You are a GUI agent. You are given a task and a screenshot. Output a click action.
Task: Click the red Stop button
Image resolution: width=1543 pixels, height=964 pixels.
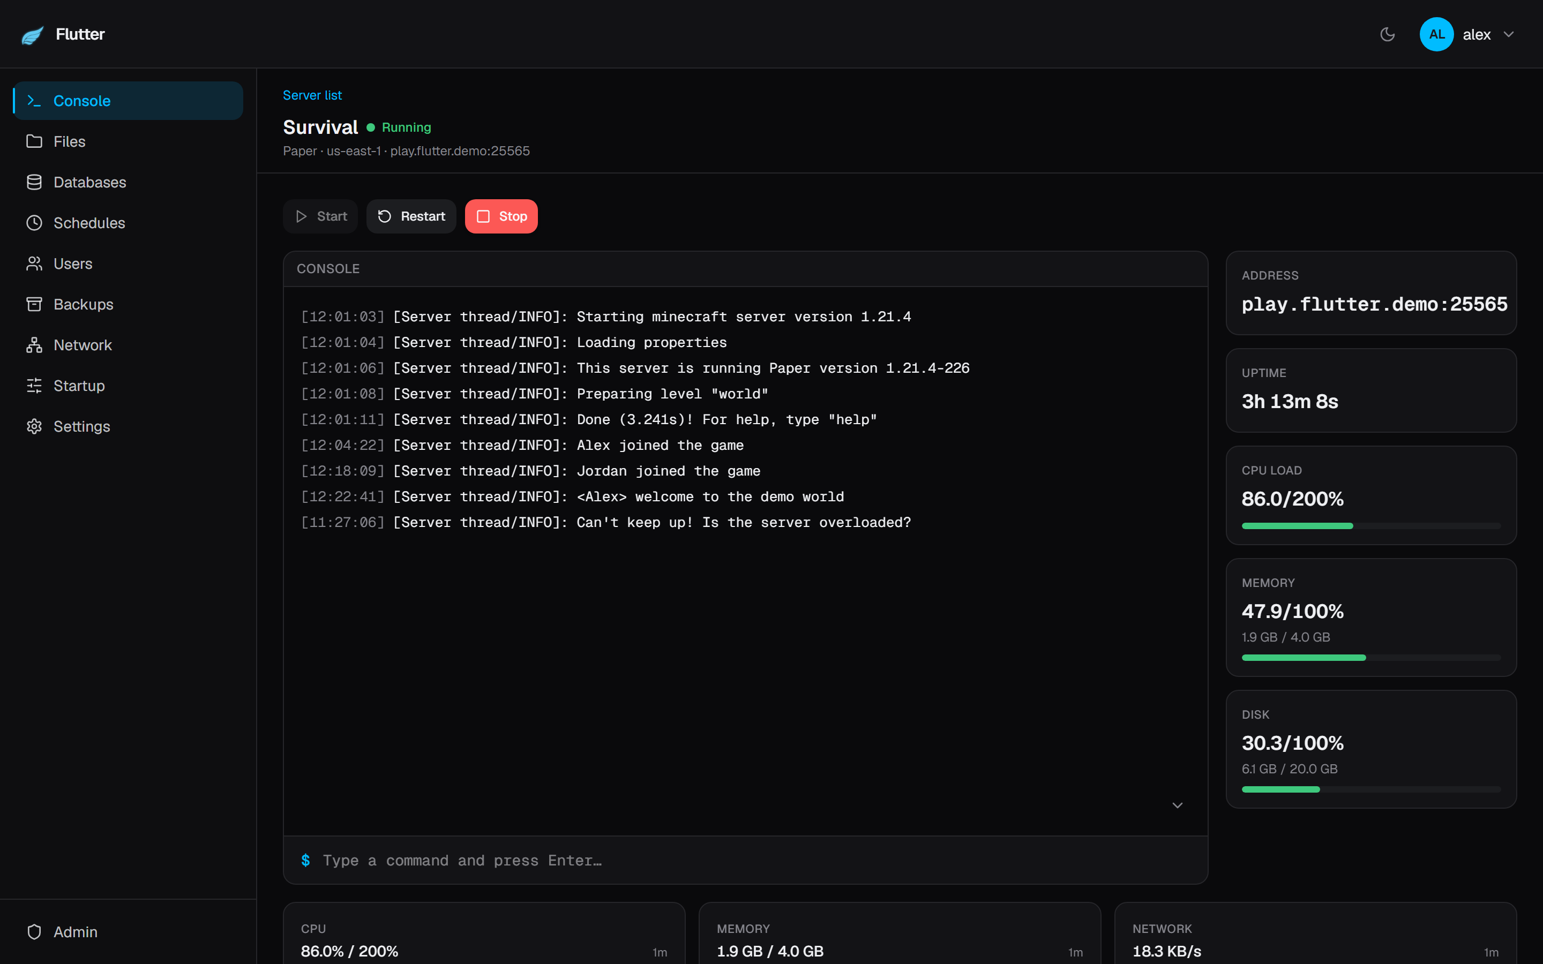[x=501, y=217]
